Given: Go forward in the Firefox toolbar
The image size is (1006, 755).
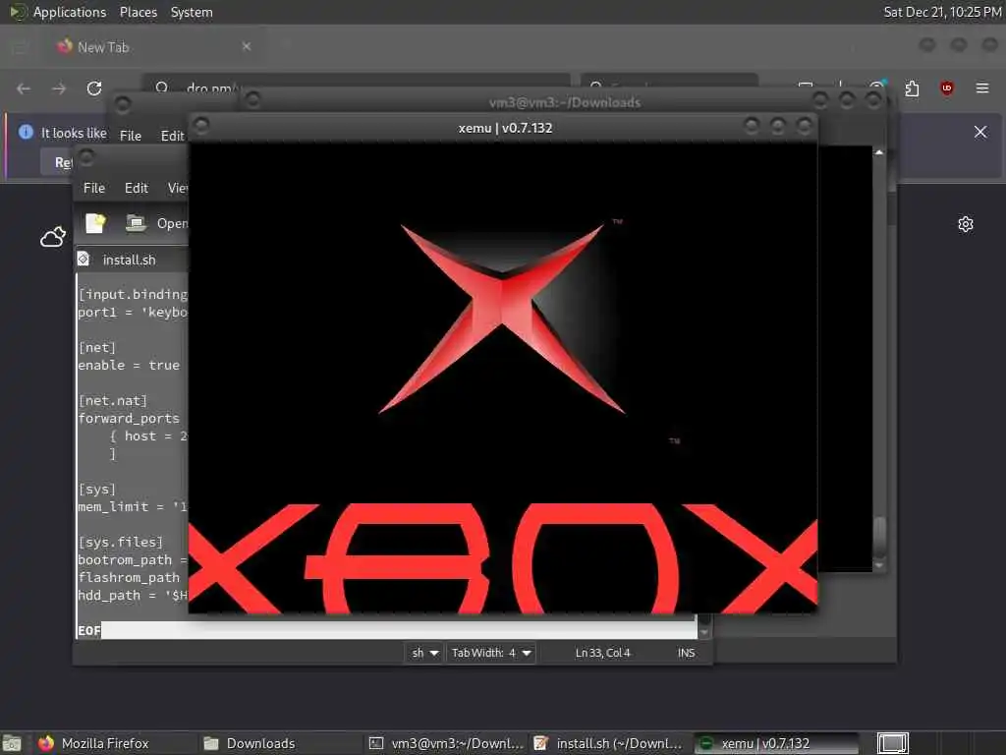Looking at the screenshot, I should (59, 88).
